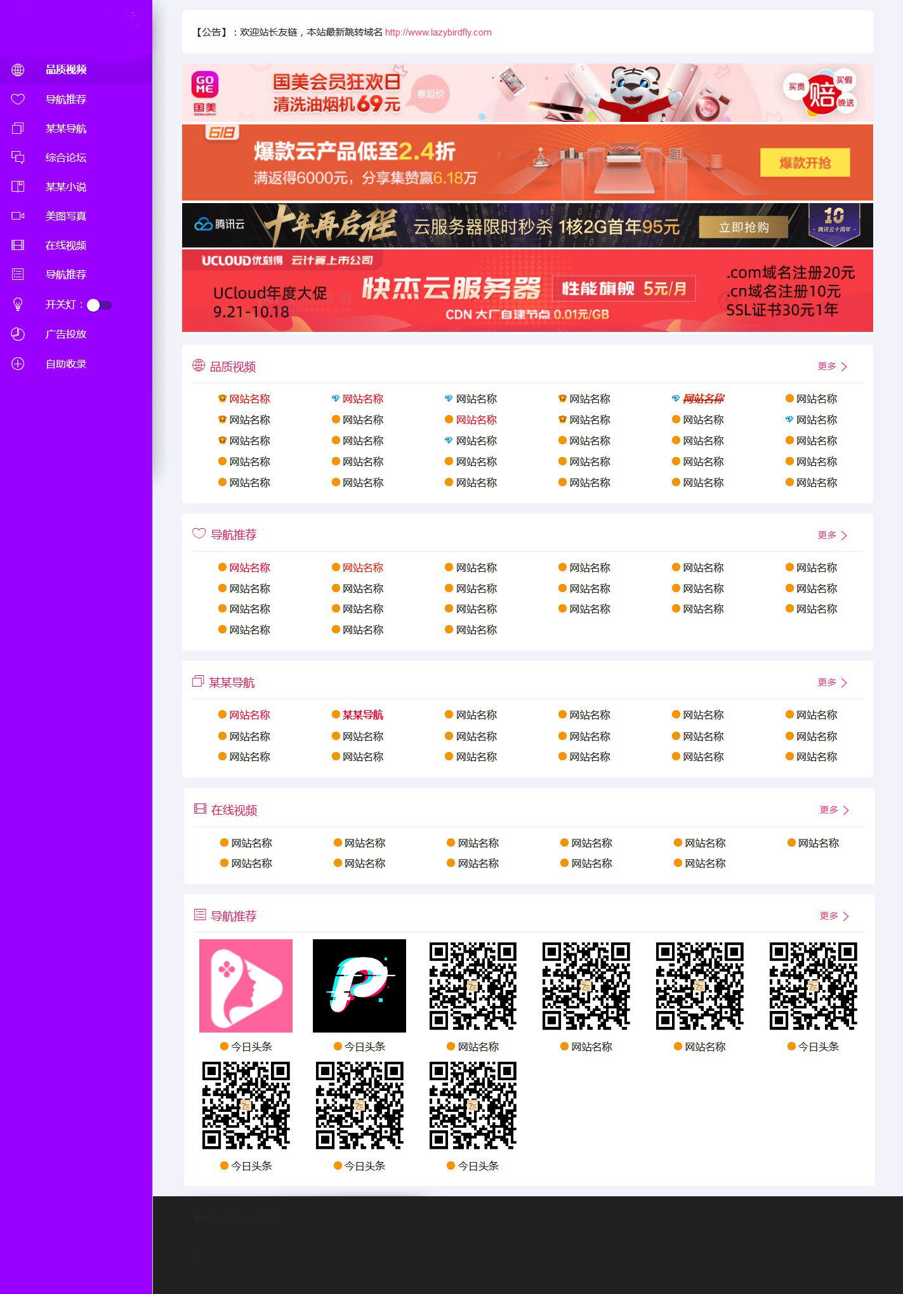Click the plus circle icon beside 自助收录
Screen dimensions: 903x1294
tap(18, 364)
